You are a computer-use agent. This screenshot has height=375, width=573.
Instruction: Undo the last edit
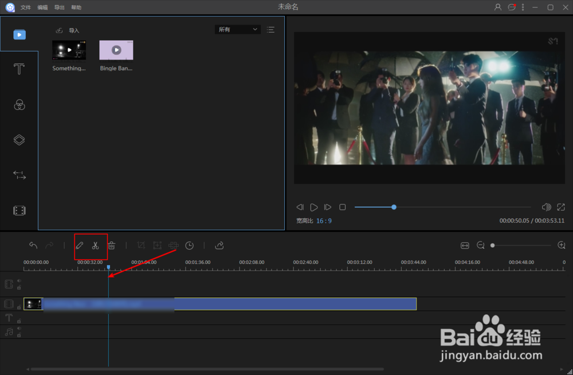click(33, 246)
